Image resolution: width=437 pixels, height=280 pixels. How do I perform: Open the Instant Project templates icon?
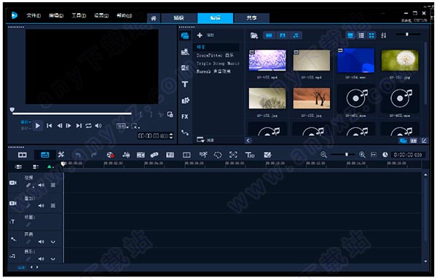(185, 52)
